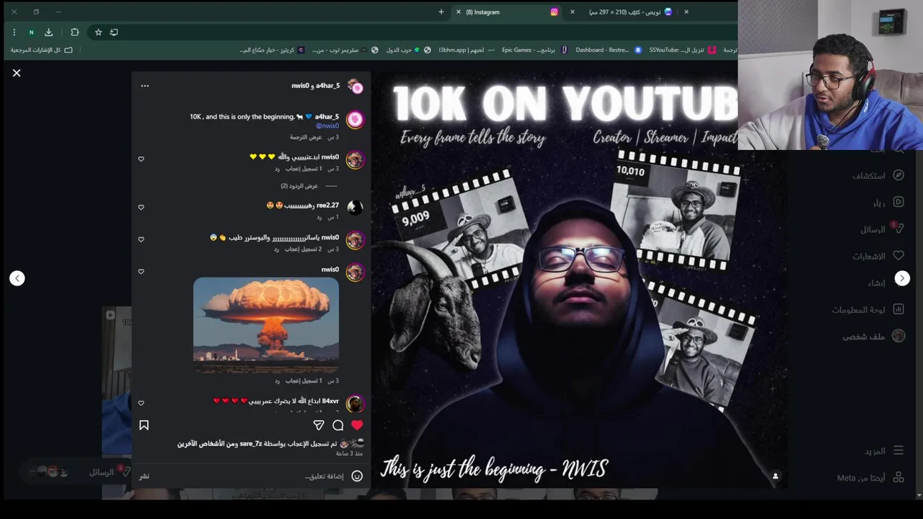Viewport: 923px width, 519px height.
Task: Open ree2.27 profile avatar
Action: coord(355,208)
